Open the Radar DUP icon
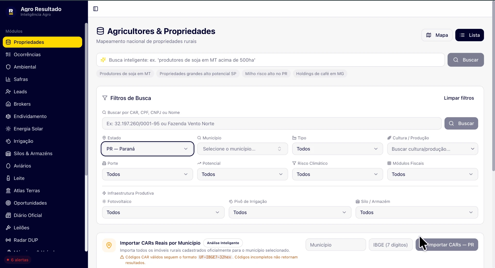 pyautogui.click(x=8, y=240)
